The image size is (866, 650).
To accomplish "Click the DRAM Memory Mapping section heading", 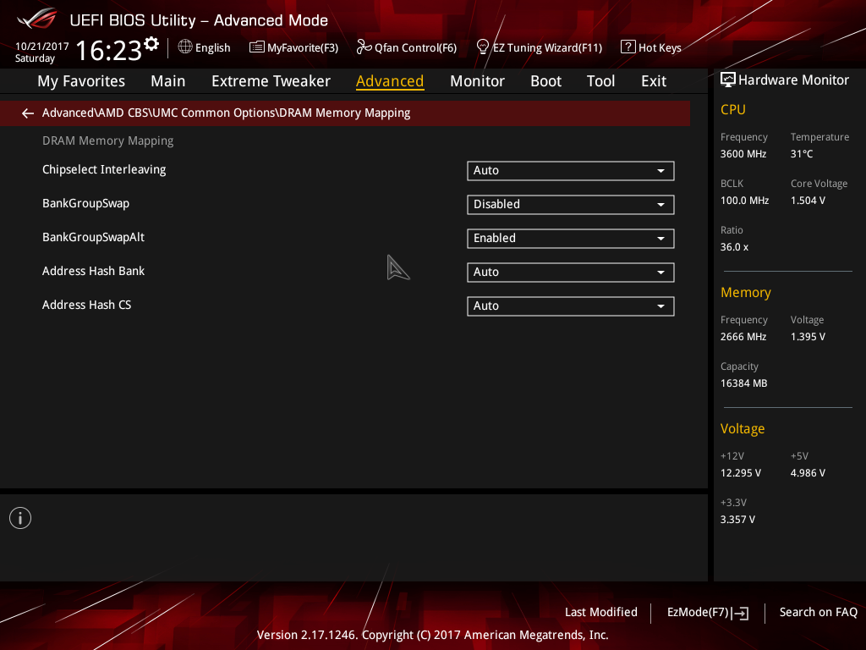I will [x=107, y=141].
